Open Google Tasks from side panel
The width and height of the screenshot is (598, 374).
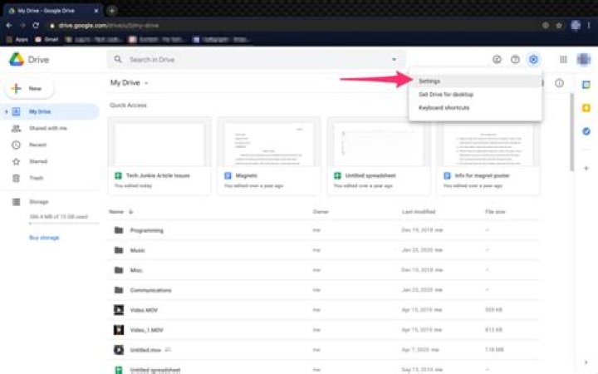point(586,131)
